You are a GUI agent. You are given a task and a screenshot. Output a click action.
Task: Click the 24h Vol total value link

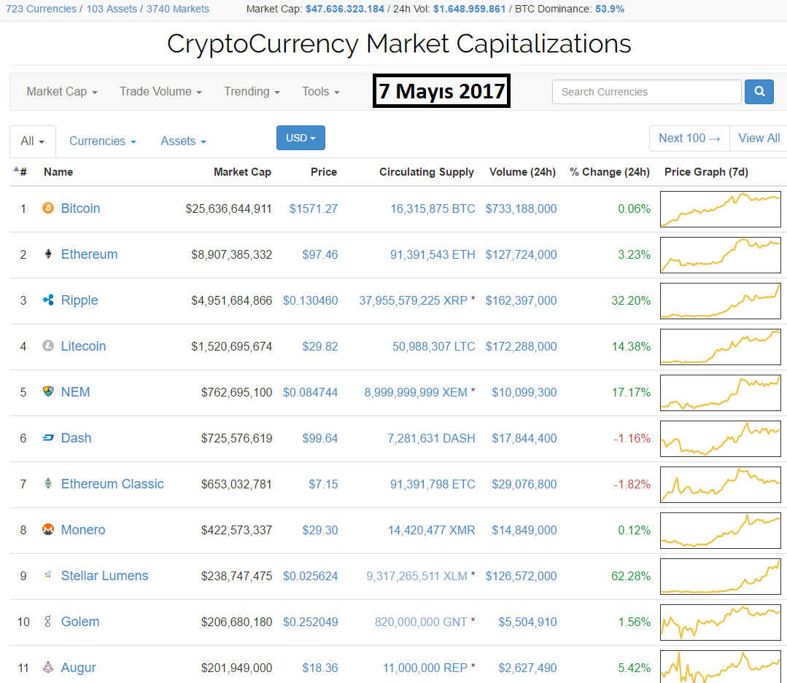point(469,9)
